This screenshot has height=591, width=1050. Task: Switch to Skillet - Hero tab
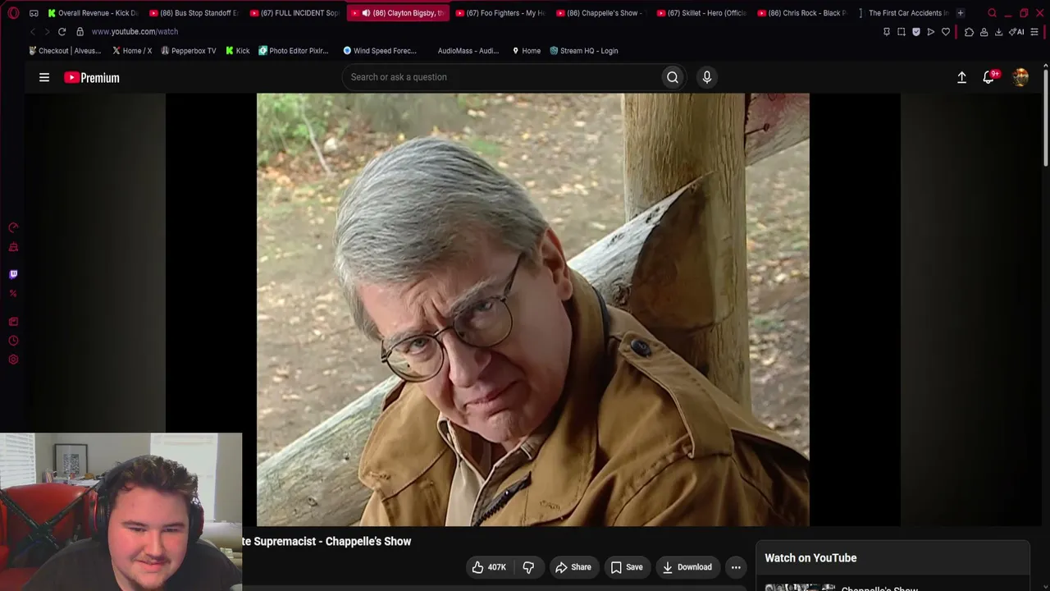tap(702, 13)
